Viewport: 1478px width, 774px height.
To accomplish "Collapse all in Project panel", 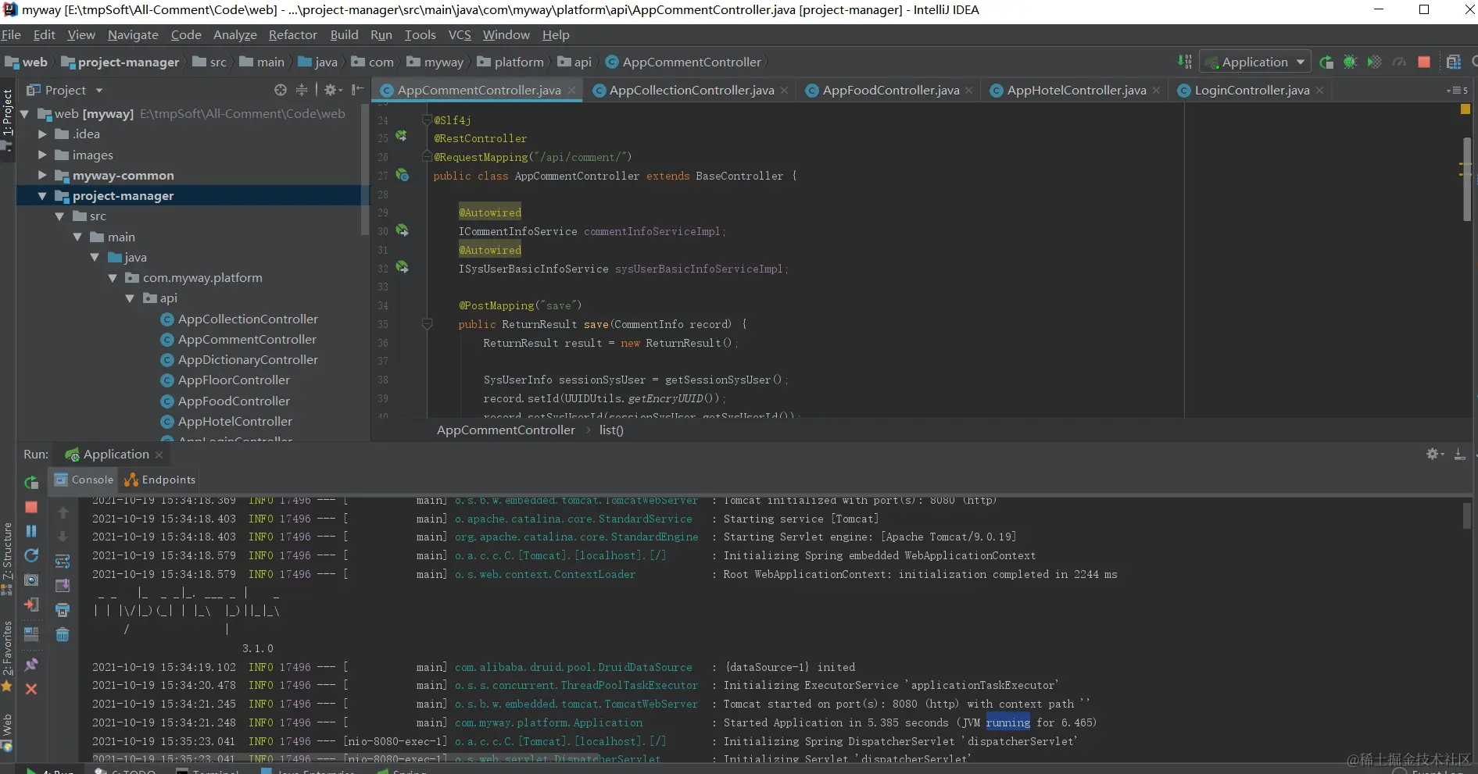I will 302,90.
